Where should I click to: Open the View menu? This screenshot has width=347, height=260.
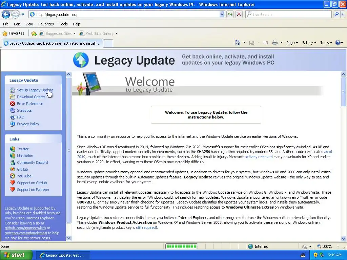tap(29, 24)
